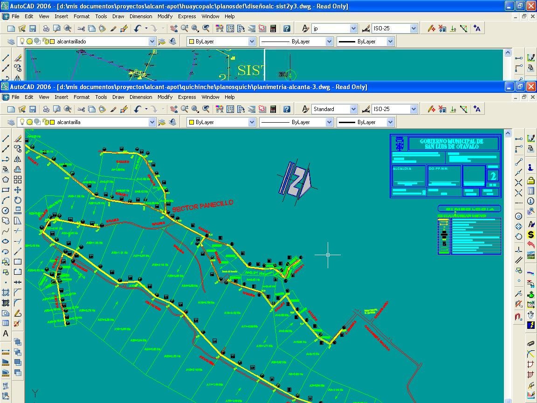Viewport: 537px width, 403px height.
Task: Toggle freeze sun icon for alcantarilla layer
Action: pos(29,122)
